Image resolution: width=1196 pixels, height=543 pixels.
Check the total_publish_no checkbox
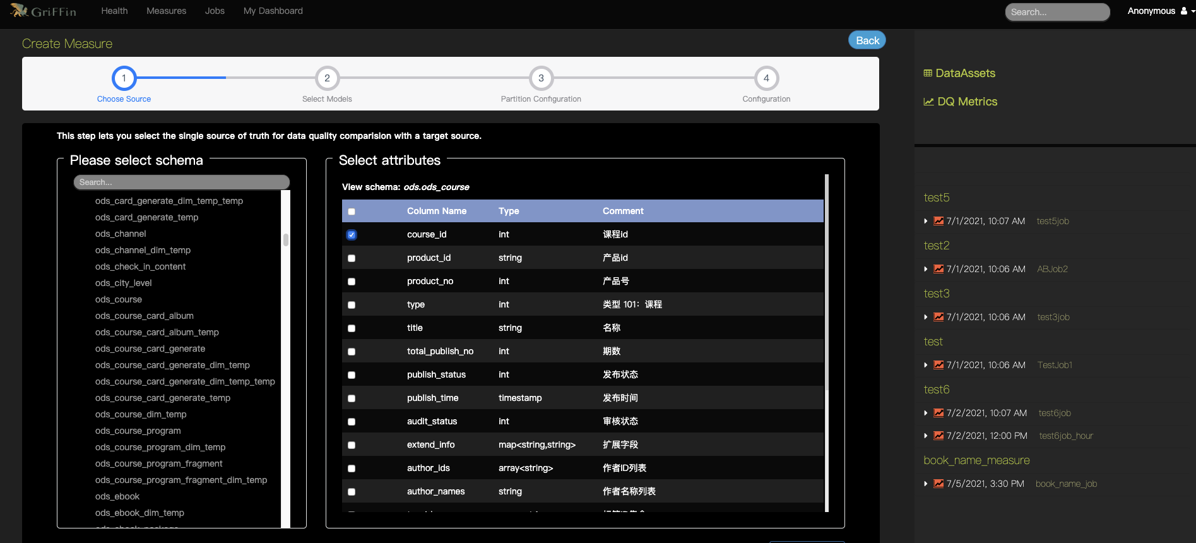[x=352, y=352]
